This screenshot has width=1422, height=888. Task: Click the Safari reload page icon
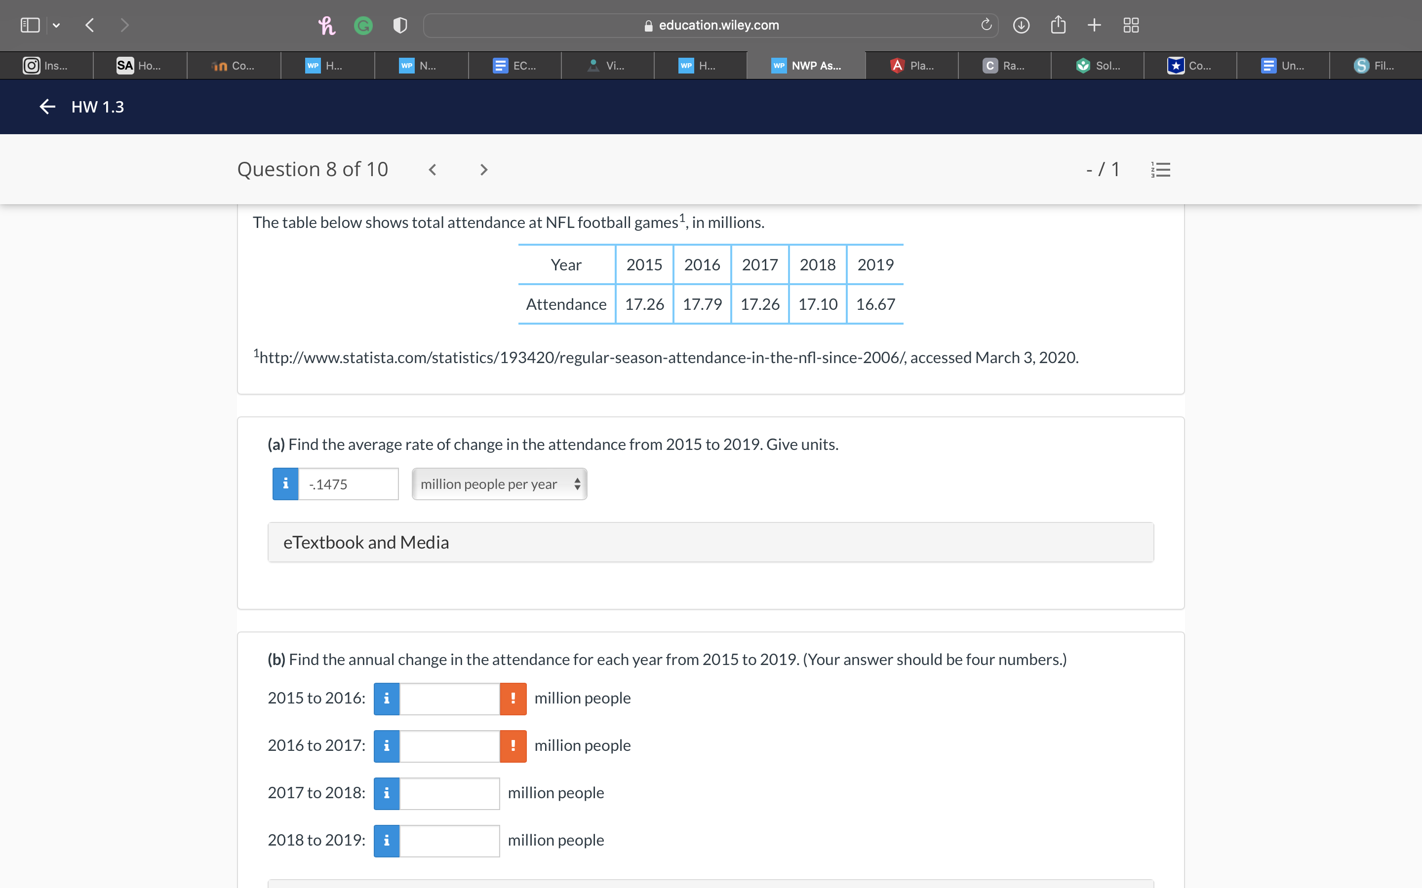(986, 25)
